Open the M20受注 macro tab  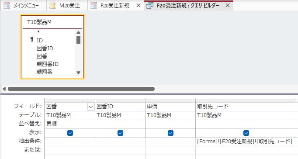[x=67, y=6]
